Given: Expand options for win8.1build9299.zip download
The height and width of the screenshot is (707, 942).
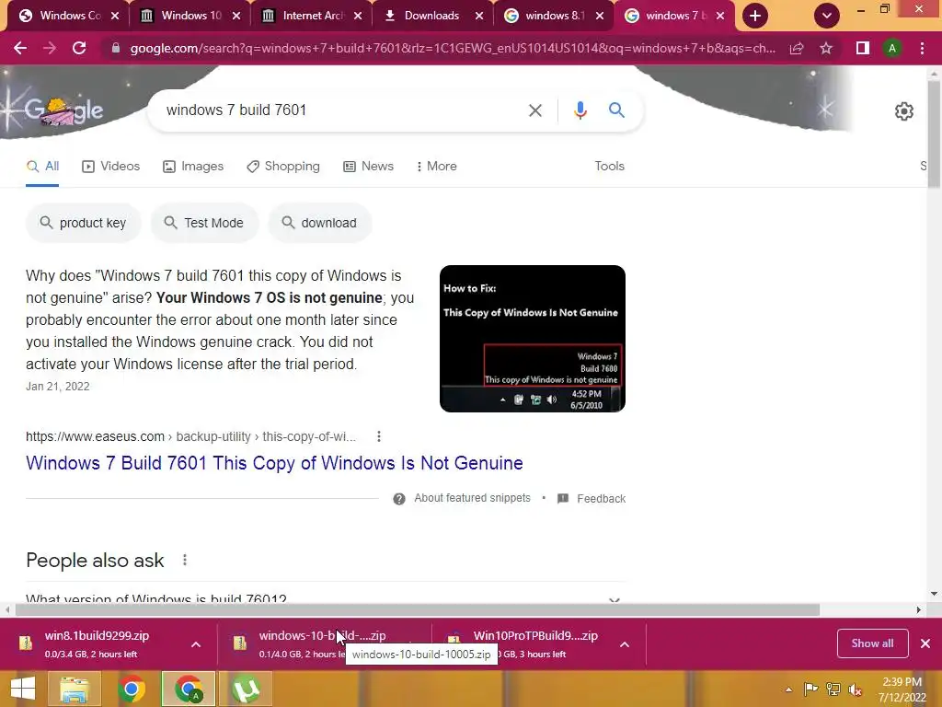Looking at the screenshot, I should (x=196, y=644).
